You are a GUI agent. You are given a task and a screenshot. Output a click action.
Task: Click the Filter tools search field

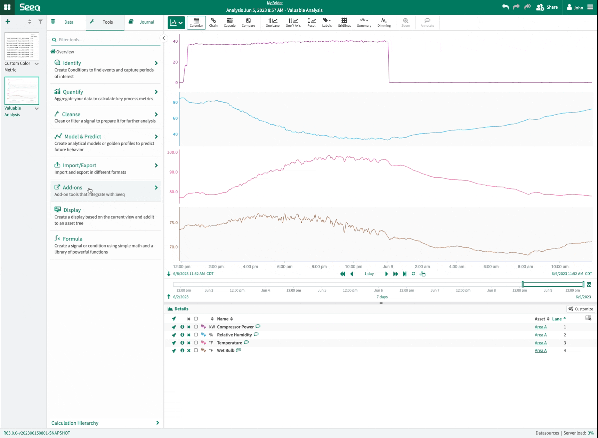(106, 40)
